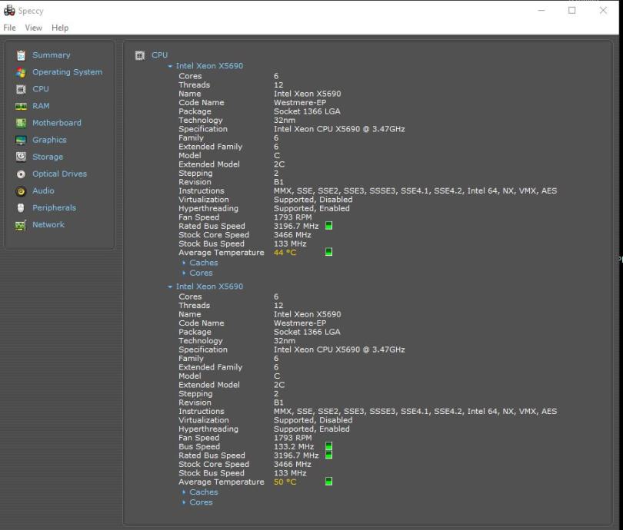Open the Operating System section
Image resolution: width=623 pixels, height=530 pixels.
coord(68,72)
